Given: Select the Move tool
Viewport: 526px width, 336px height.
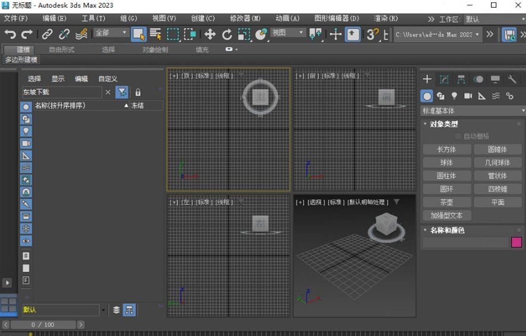Looking at the screenshot, I should coord(210,34).
